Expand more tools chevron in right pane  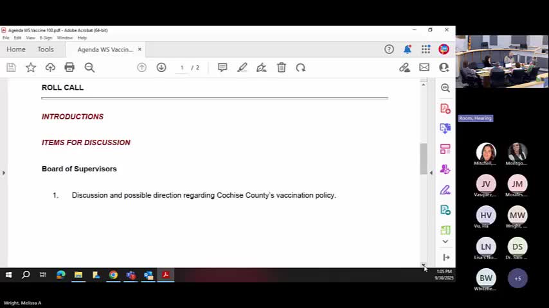point(446,241)
